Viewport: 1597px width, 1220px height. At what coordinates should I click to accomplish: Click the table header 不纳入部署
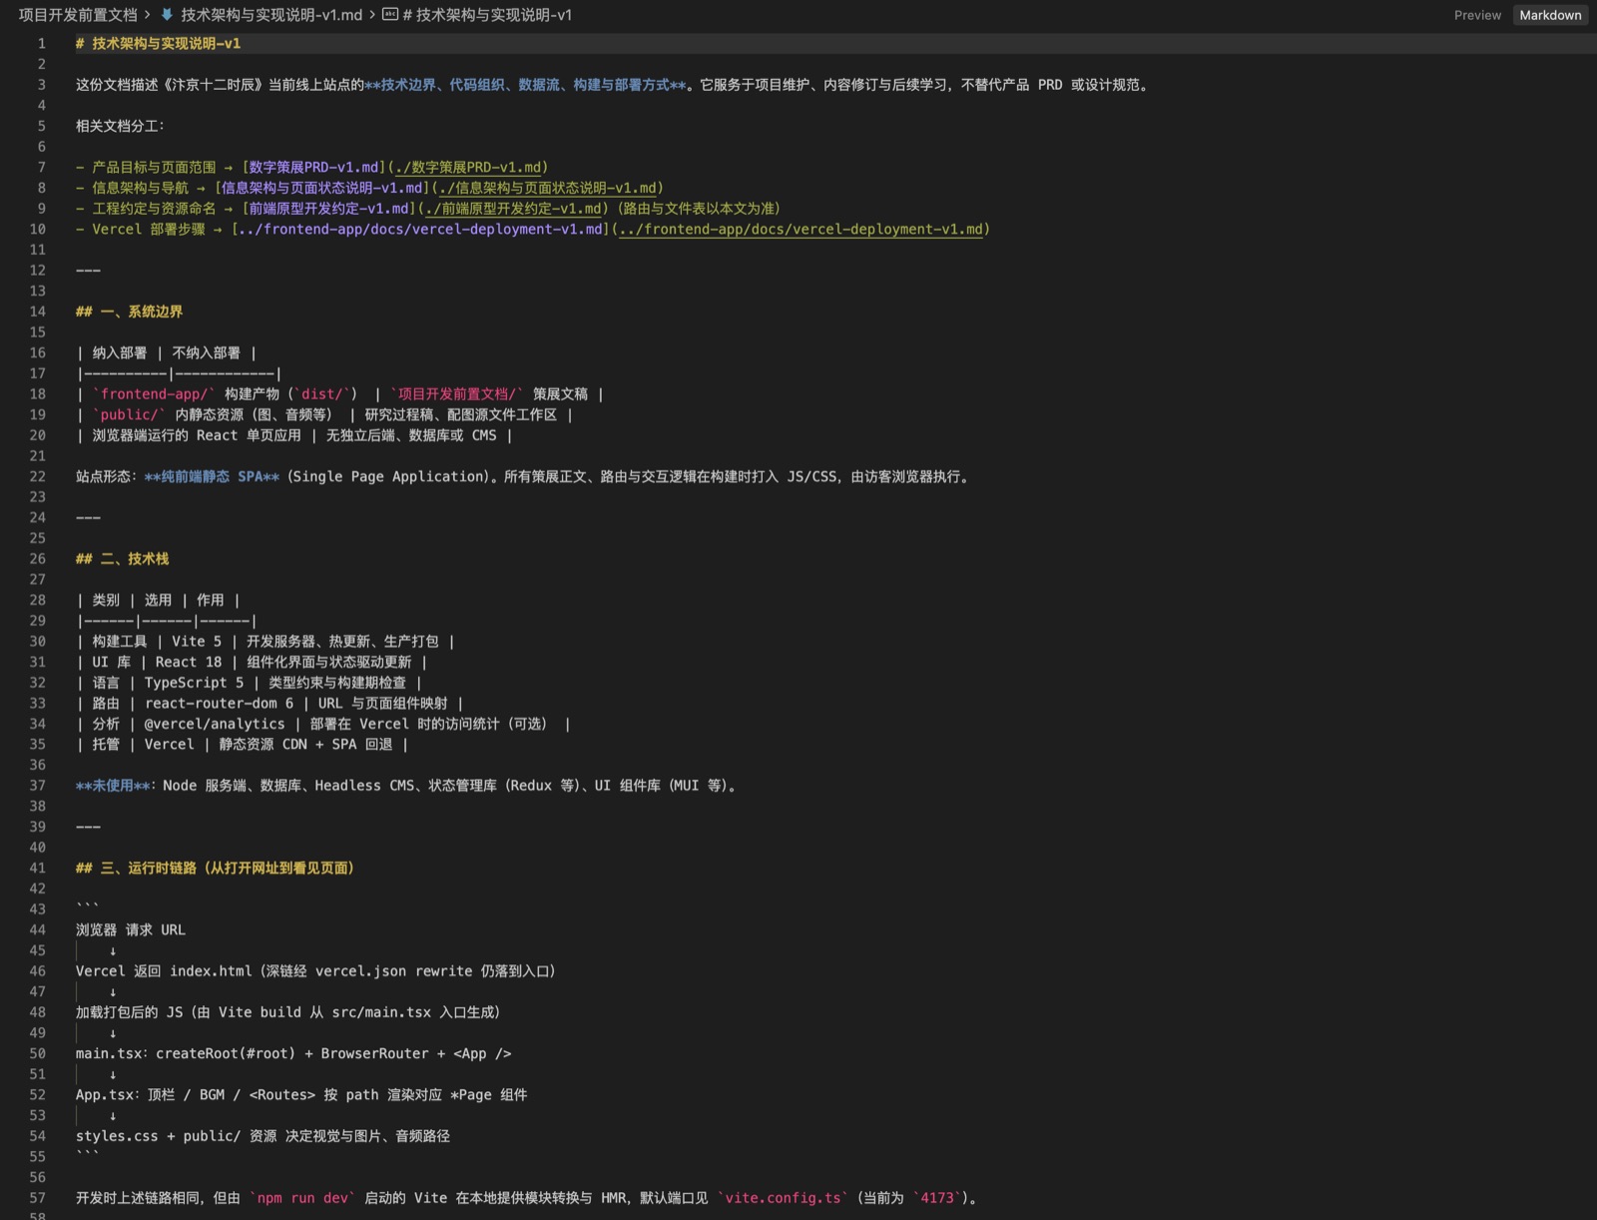(207, 352)
